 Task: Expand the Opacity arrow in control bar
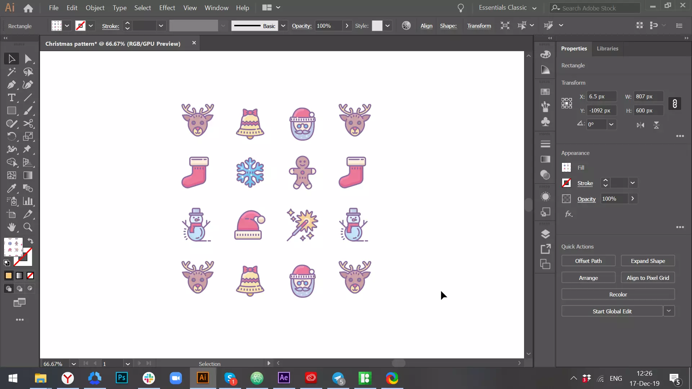[x=347, y=26]
